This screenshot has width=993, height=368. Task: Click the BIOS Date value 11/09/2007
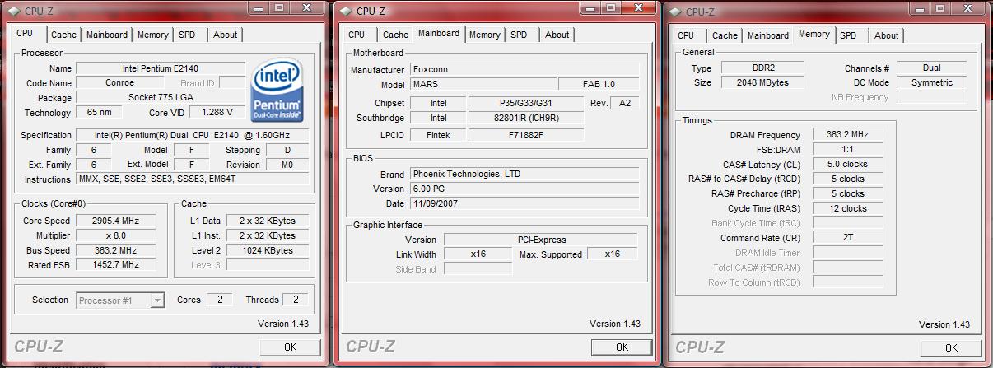pyautogui.click(x=524, y=203)
